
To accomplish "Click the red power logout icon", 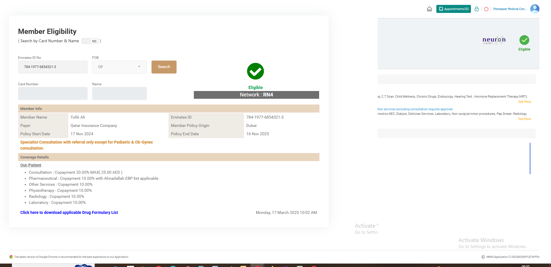I will click(486, 9).
